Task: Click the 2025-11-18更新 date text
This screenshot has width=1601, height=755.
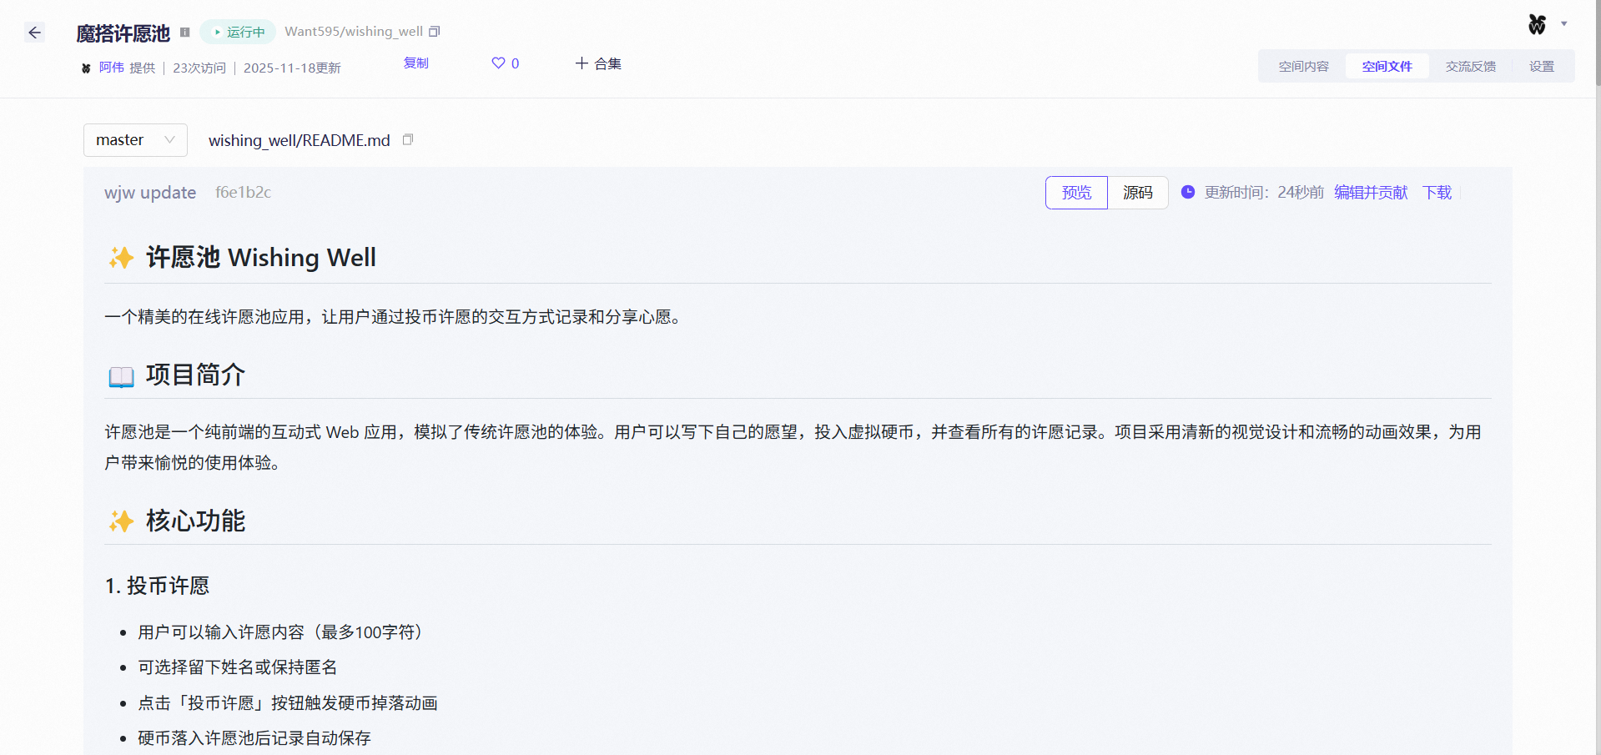Action: [x=292, y=68]
